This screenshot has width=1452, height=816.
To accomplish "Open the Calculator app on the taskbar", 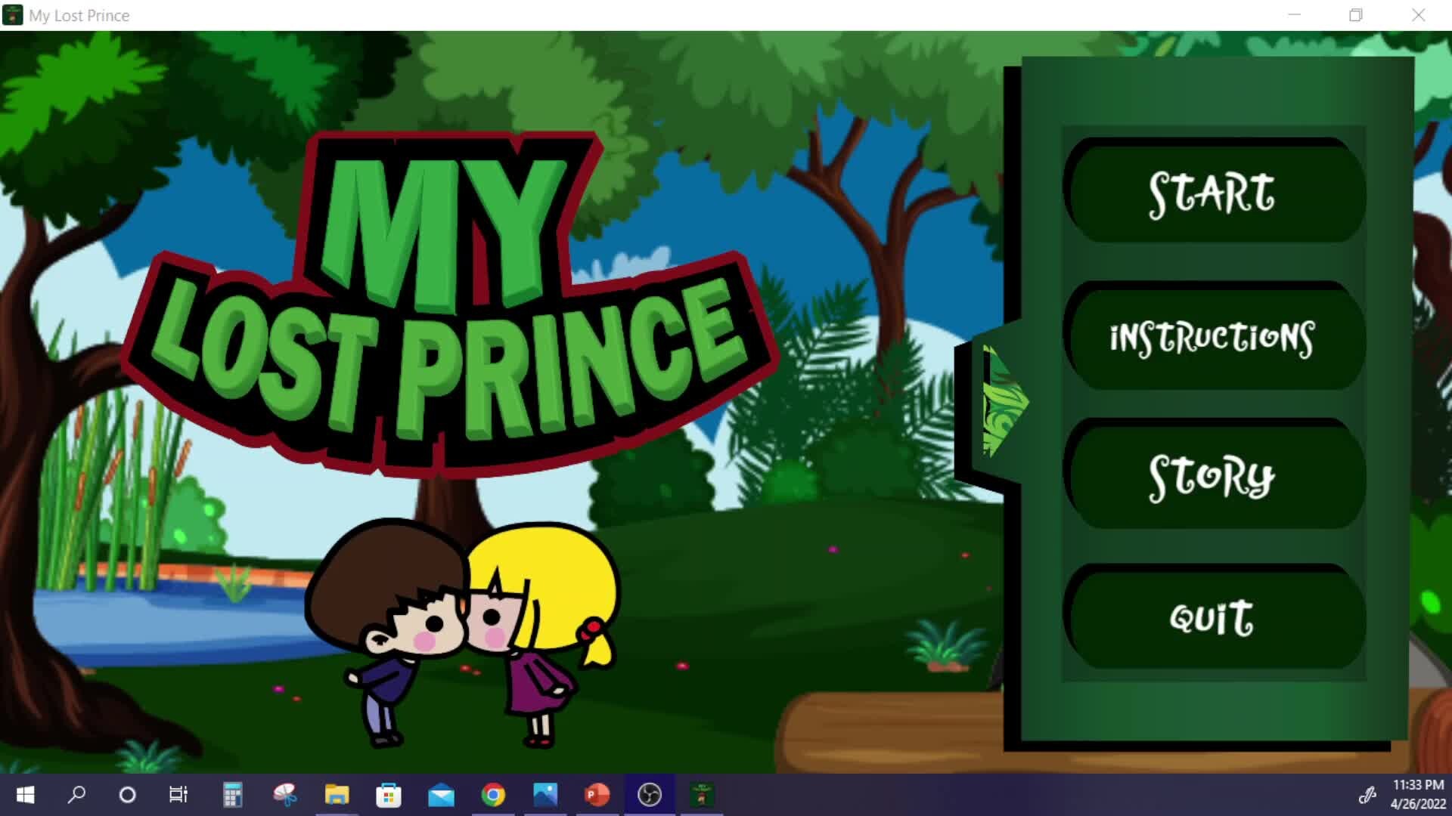I will [x=232, y=795].
